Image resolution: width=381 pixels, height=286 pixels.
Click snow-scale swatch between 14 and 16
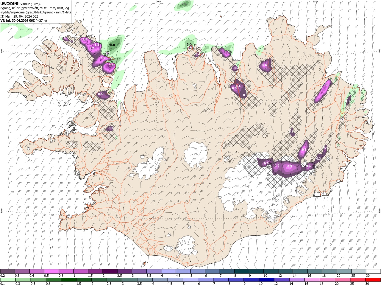pyautogui.click(x=300, y=271)
